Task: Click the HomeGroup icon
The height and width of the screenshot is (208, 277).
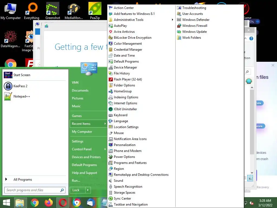Action: coord(111,91)
